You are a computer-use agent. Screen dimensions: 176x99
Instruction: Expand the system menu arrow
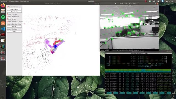click(x=174, y=1)
